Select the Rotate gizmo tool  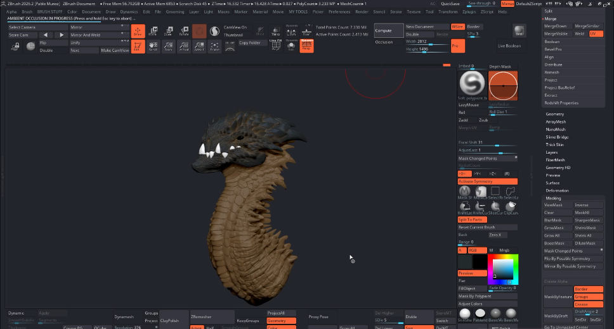click(184, 31)
